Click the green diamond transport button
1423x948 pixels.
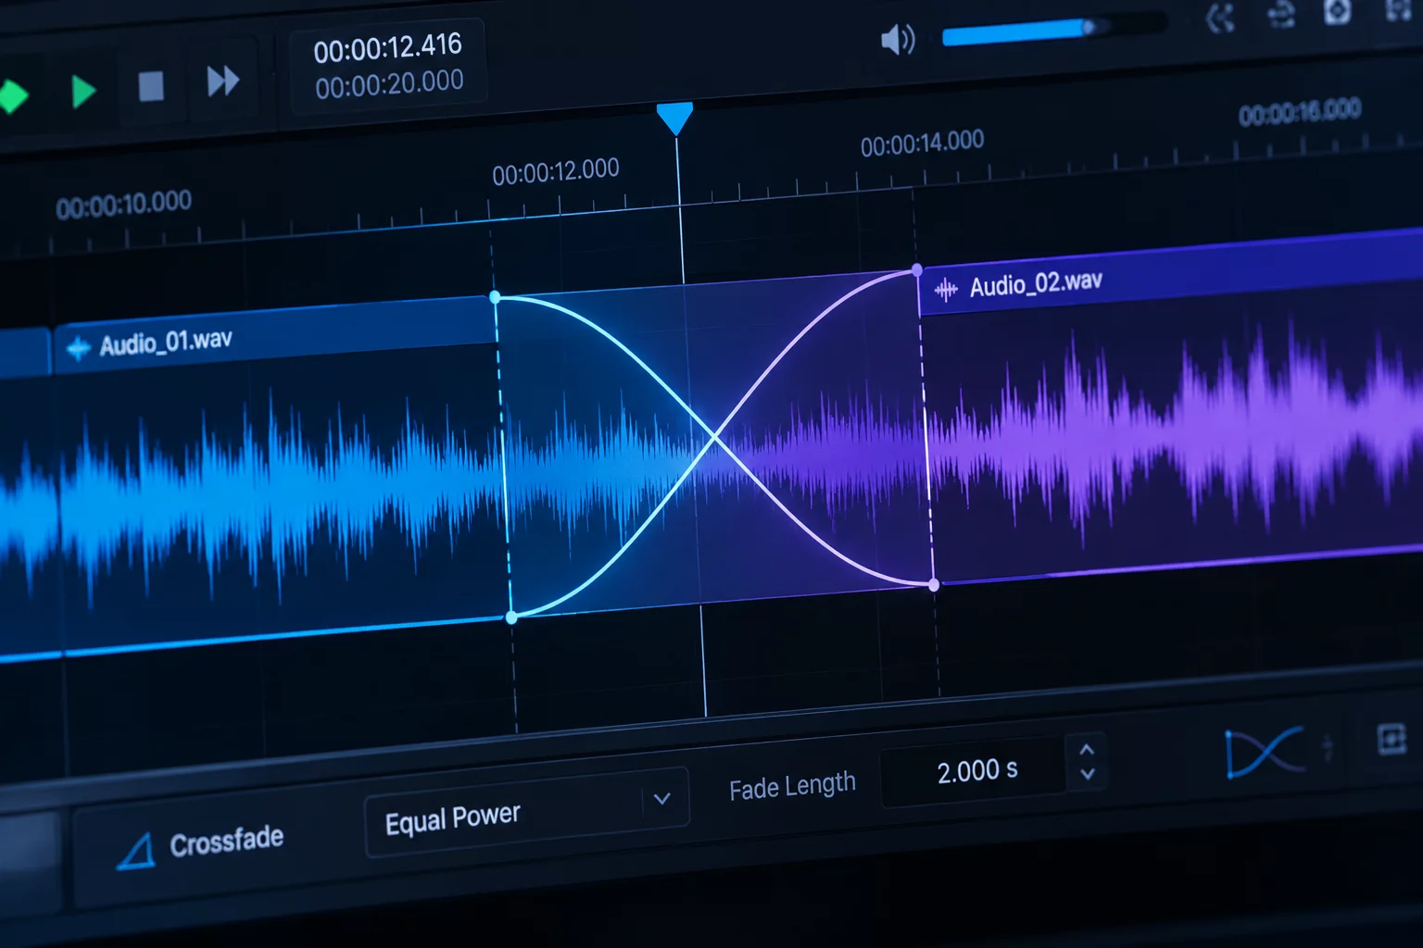tap(13, 96)
